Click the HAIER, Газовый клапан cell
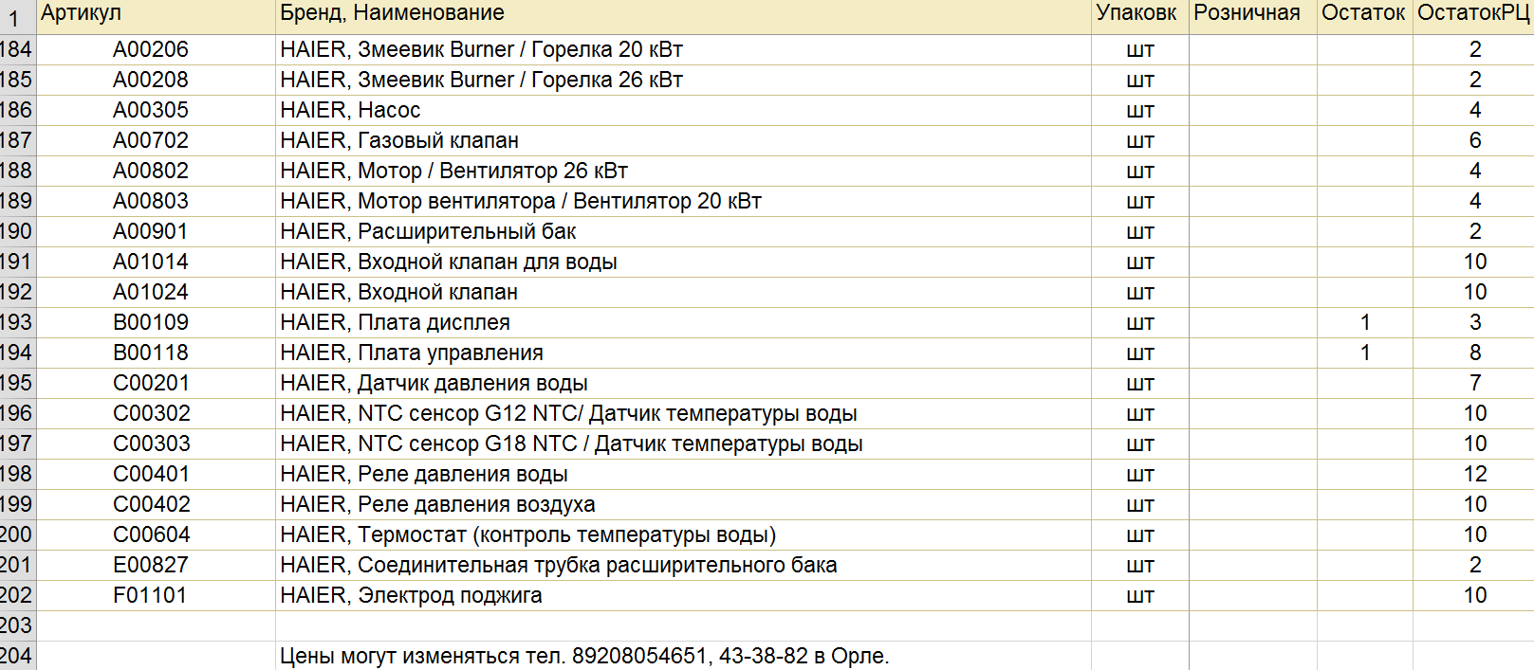 pos(683,141)
